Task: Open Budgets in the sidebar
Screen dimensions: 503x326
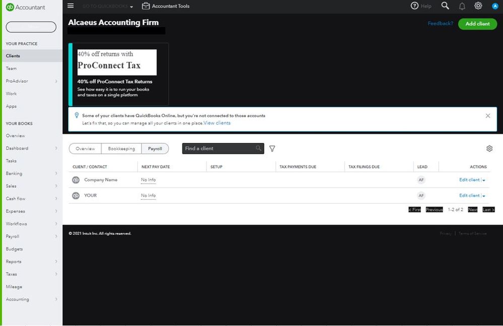Action: [14, 249]
